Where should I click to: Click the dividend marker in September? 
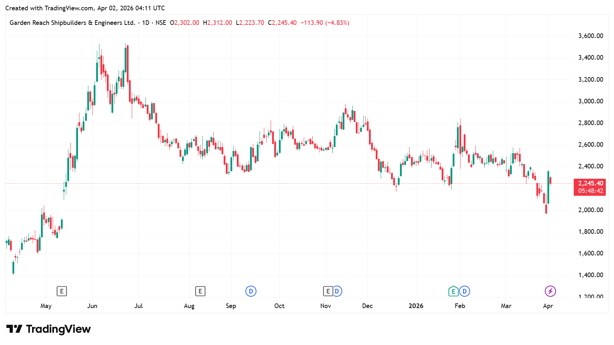pos(251,291)
